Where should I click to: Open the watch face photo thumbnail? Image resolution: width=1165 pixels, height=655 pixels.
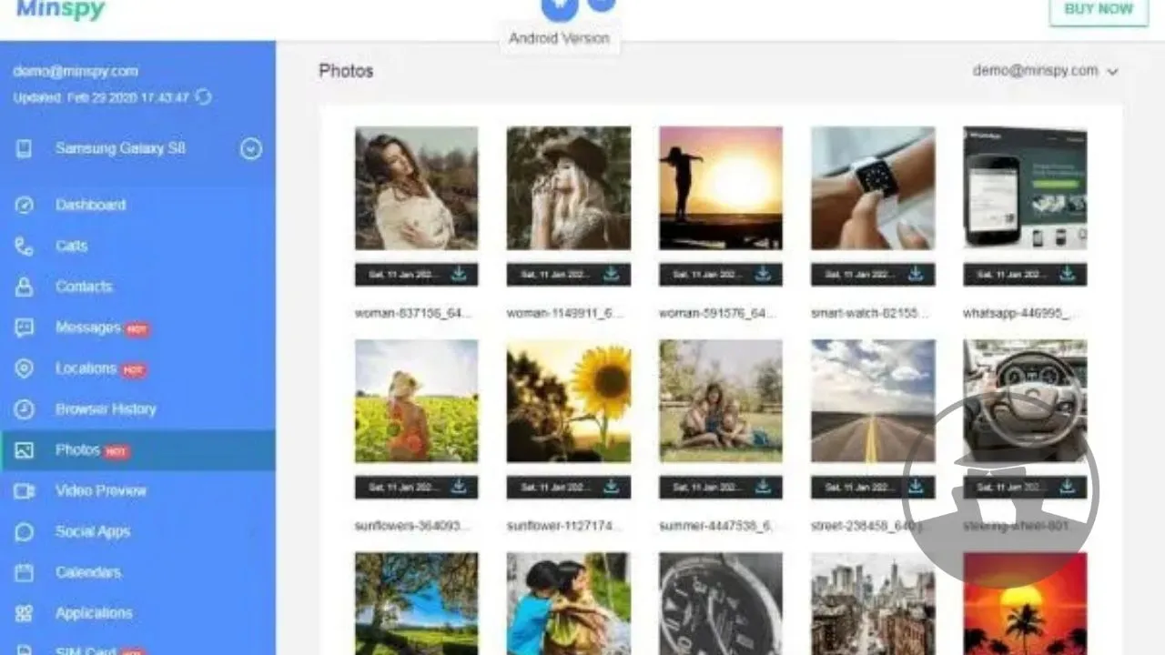tap(721, 604)
